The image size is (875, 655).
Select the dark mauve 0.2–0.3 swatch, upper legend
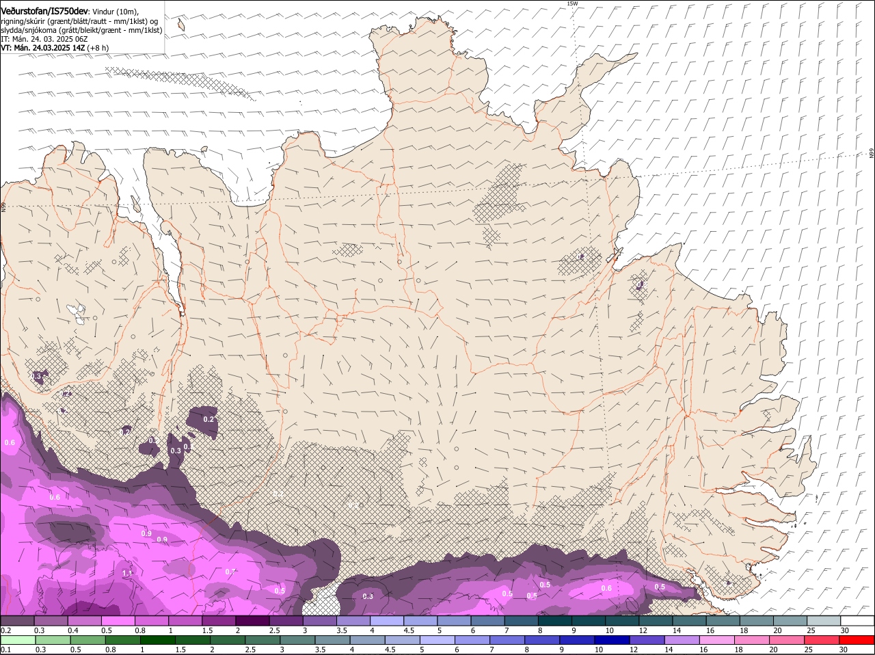17,621
